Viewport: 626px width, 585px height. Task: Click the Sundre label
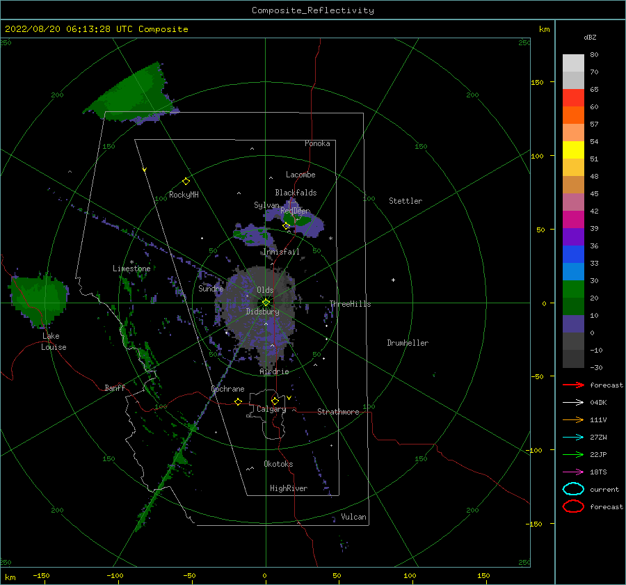coord(211,288)
